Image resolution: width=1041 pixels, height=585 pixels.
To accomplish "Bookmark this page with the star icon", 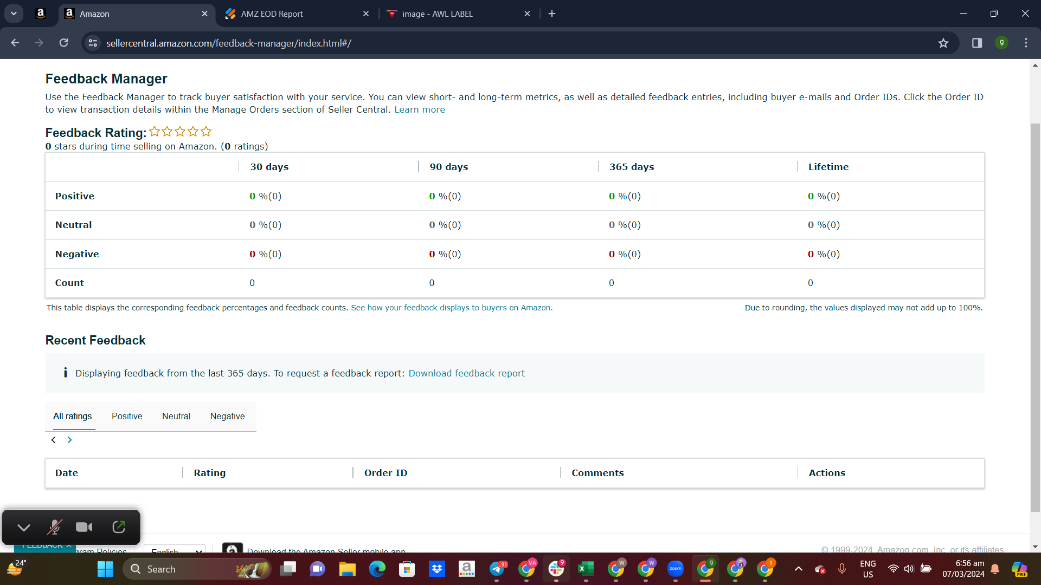I will pyautogui.click(x=943, y=43).
